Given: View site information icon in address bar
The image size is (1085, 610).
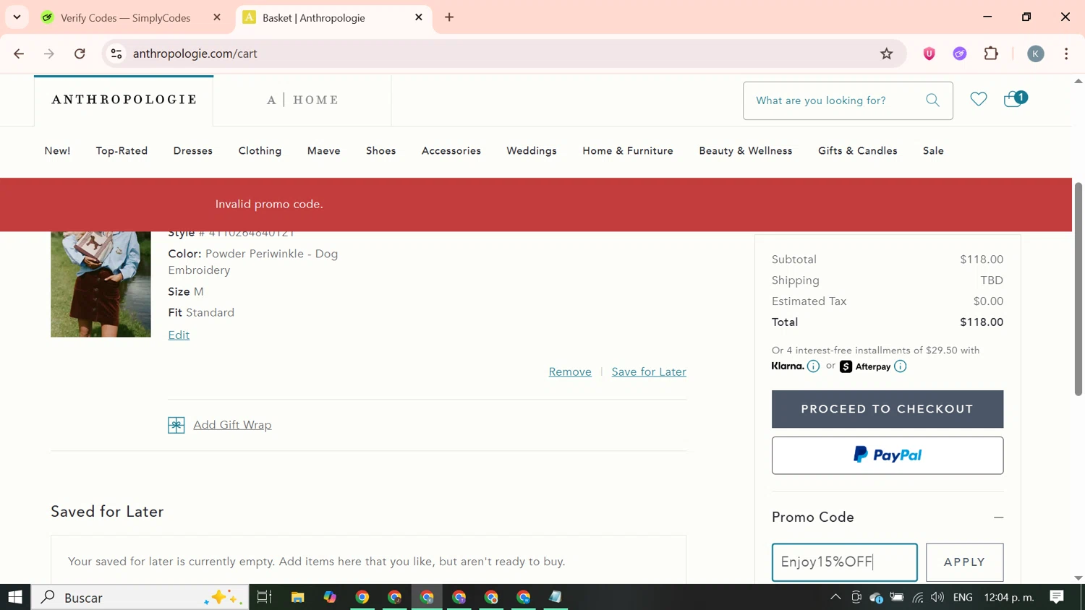Looking at the screenshot, I should pyautogui.click(x=116, y=53).
